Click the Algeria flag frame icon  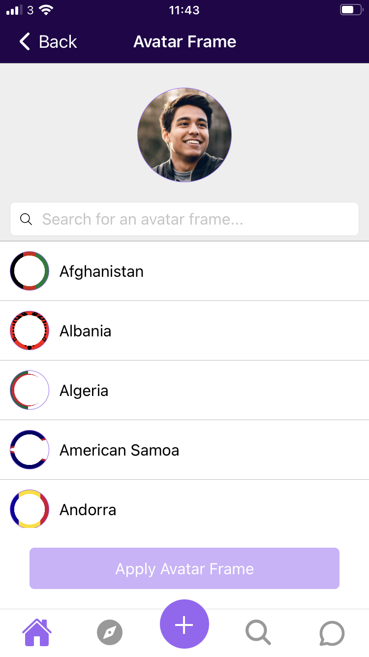[30, 390]
